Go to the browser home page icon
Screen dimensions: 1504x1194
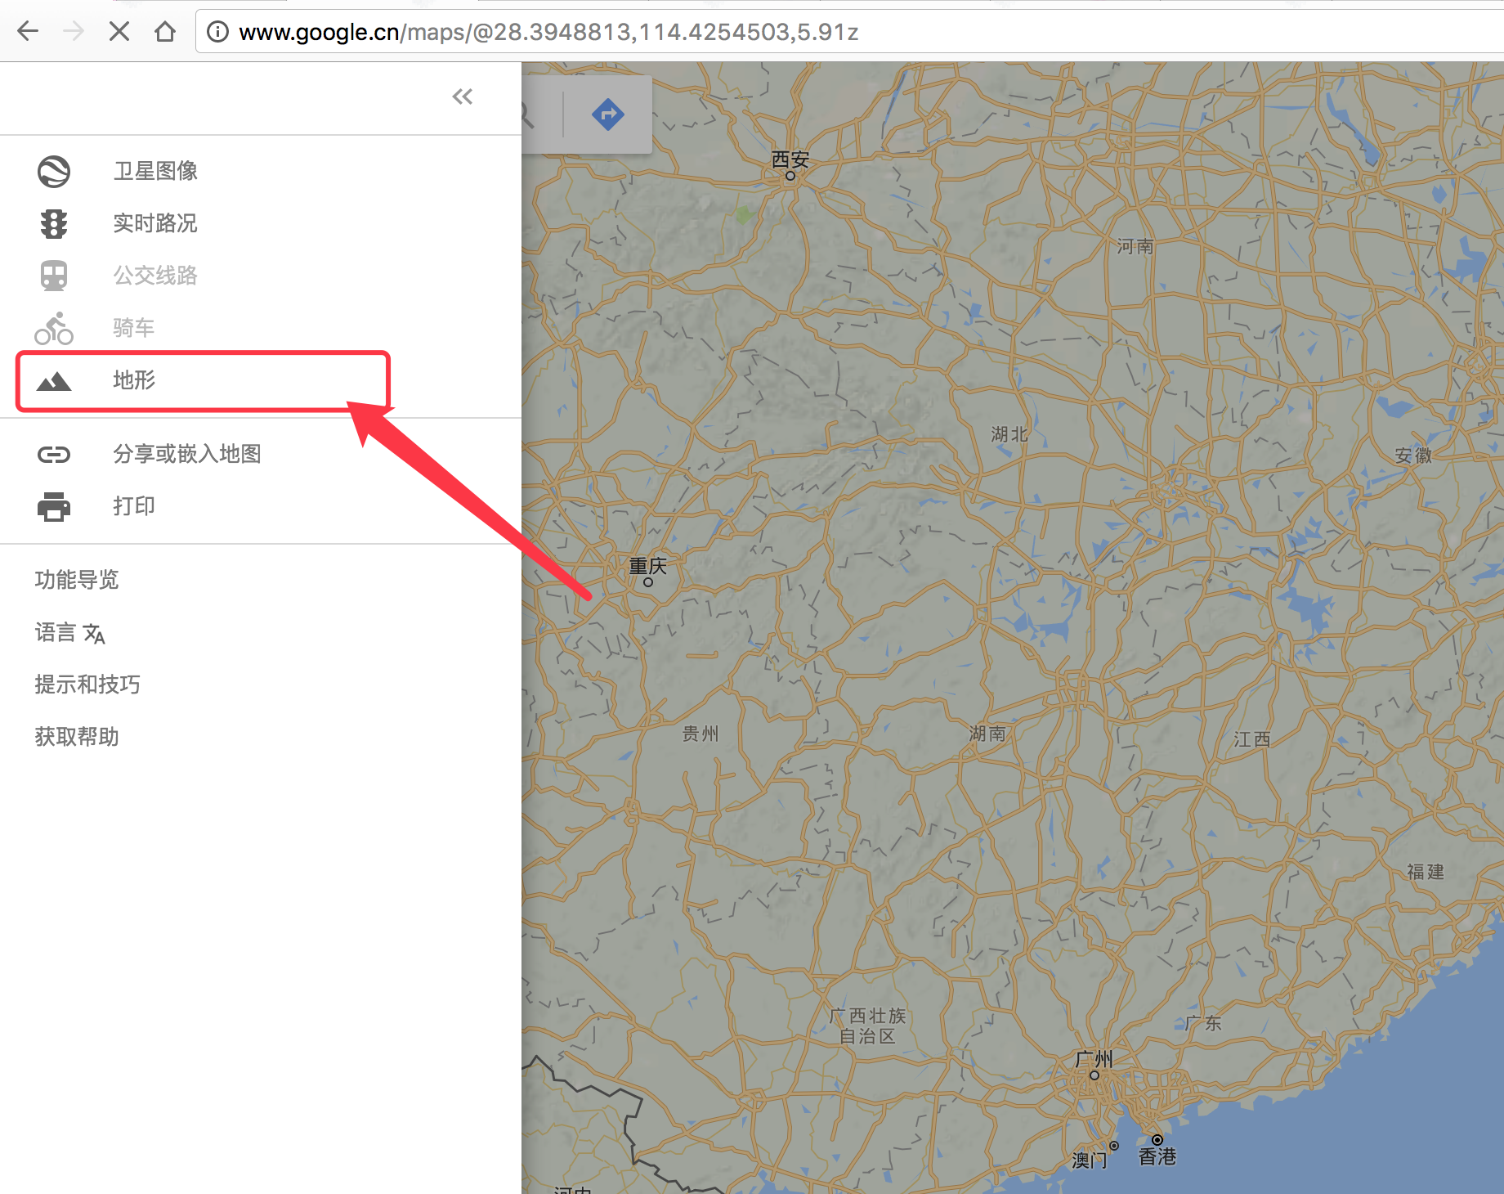165,31
